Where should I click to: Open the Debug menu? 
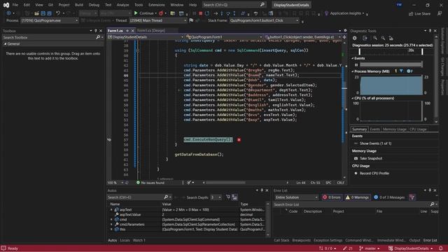[x=94, y=5]
